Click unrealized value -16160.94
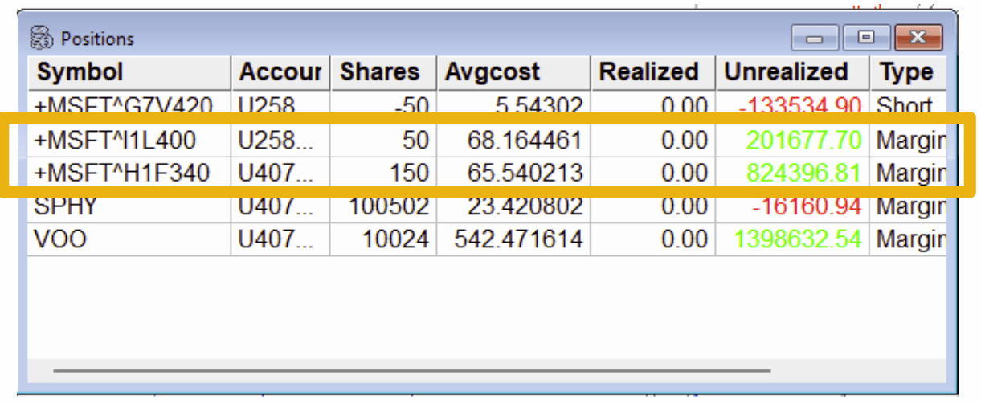Screen dimensions: 981x404 tap(807, 206)
